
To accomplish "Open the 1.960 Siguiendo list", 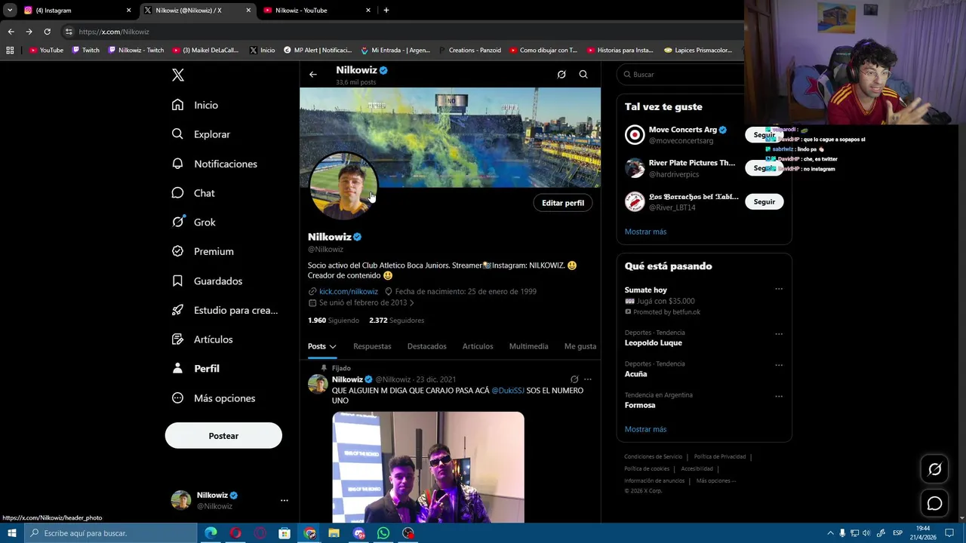I will tap(334, 321).
